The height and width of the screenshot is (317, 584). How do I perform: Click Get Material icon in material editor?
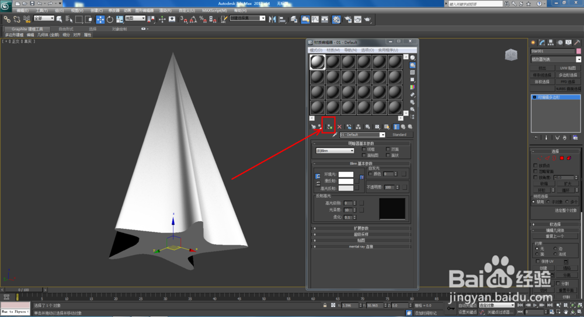(313, 127)
